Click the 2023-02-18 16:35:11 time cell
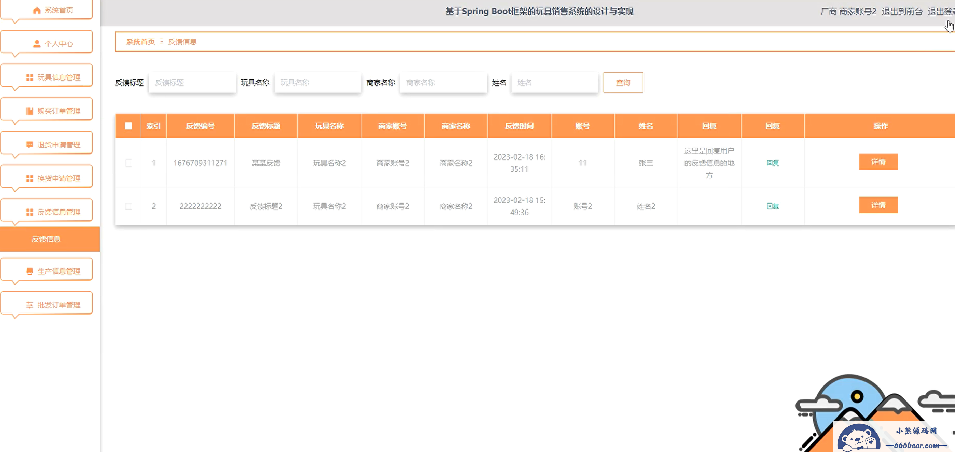The image size is (955, 452). click(x=519, y=163)
